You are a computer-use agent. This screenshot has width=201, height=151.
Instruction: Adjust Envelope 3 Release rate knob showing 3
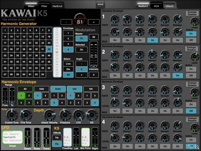[178, 89]
